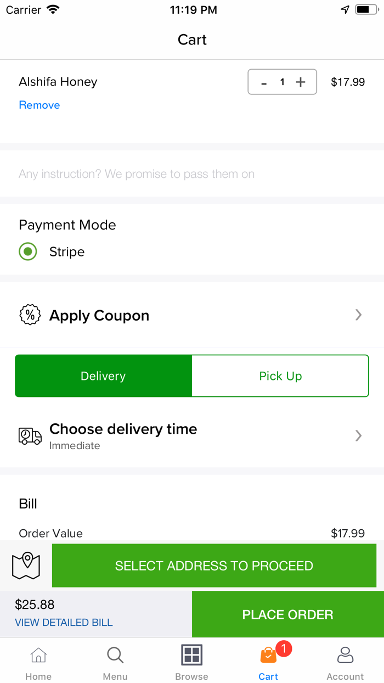Open the View Detailed Bill link
The height and width of the screenshot is (683, 384).
(x=64, y=623)
